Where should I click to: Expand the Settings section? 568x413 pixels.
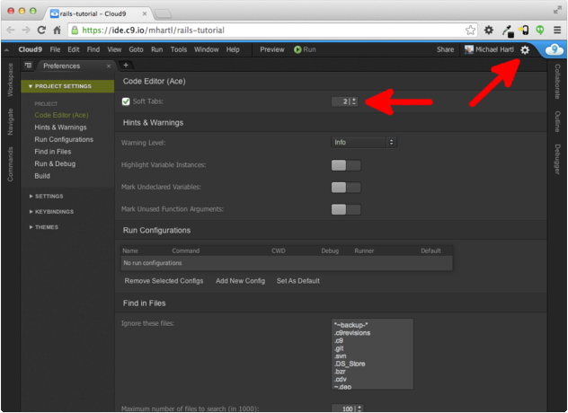coord(49,196)
